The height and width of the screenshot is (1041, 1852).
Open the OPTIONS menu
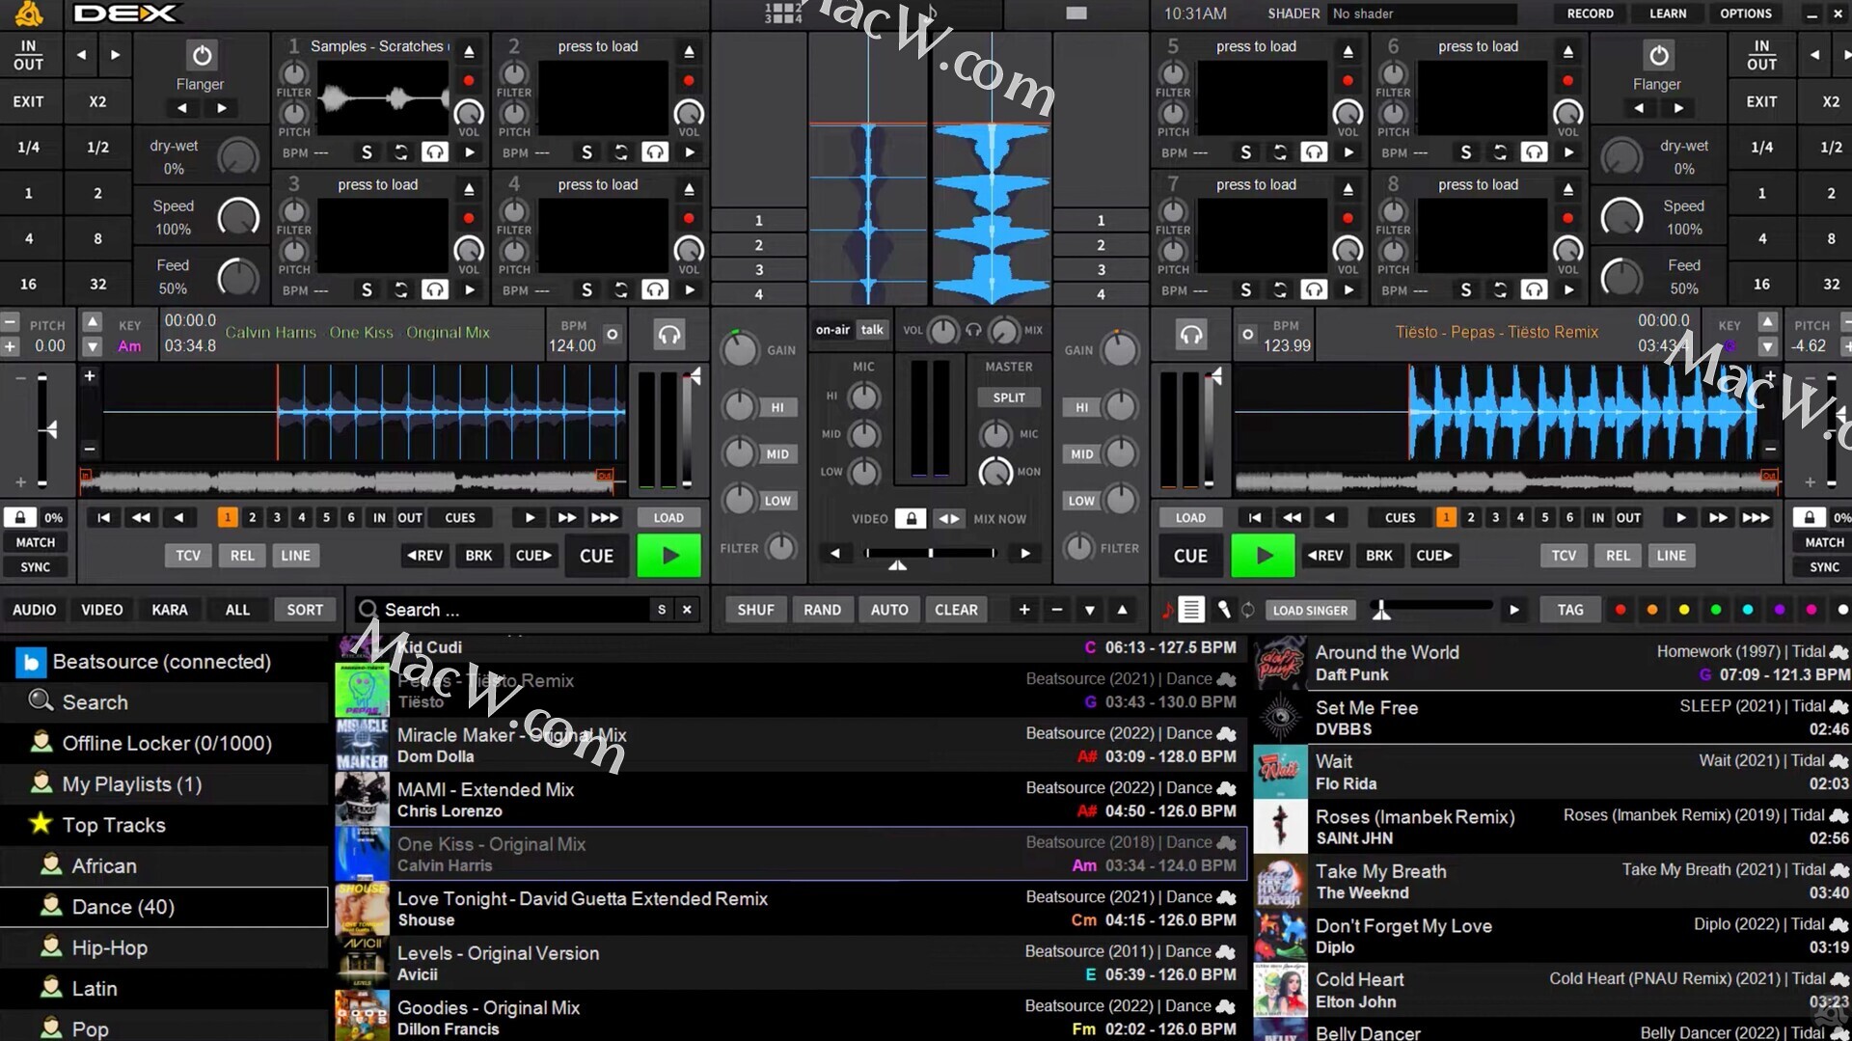[1746, 14]
